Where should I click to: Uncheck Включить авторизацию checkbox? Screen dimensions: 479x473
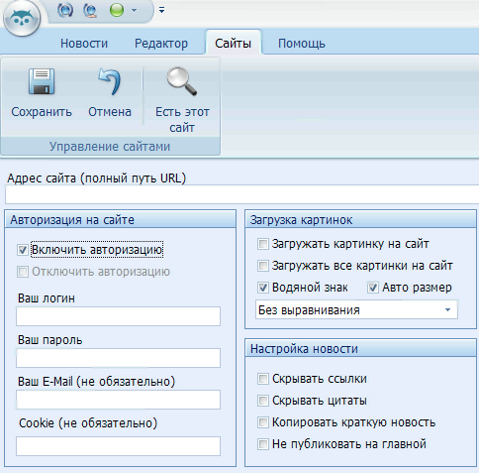pyautogui.click(x=23, y=250)
